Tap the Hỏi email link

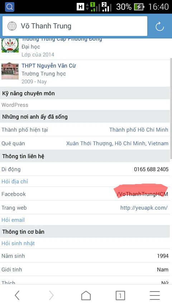pyautogui.click(x=13, y=220)
